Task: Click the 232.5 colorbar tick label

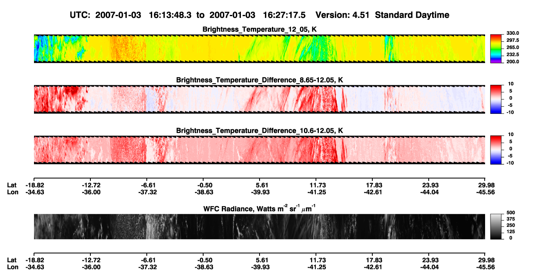Action: point(512,54)
